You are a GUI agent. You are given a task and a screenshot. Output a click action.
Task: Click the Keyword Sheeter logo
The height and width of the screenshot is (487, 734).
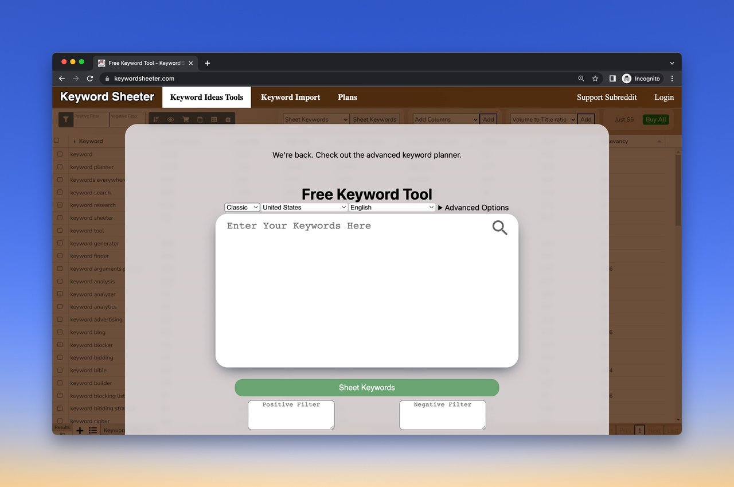107,97
